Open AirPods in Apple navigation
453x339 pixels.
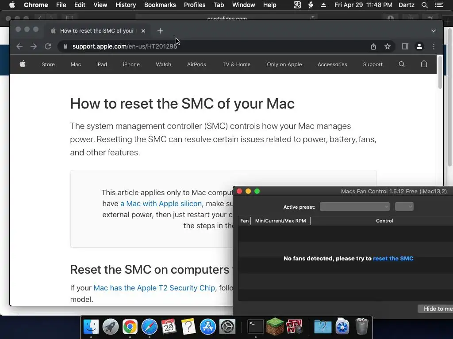coord(196,64)
